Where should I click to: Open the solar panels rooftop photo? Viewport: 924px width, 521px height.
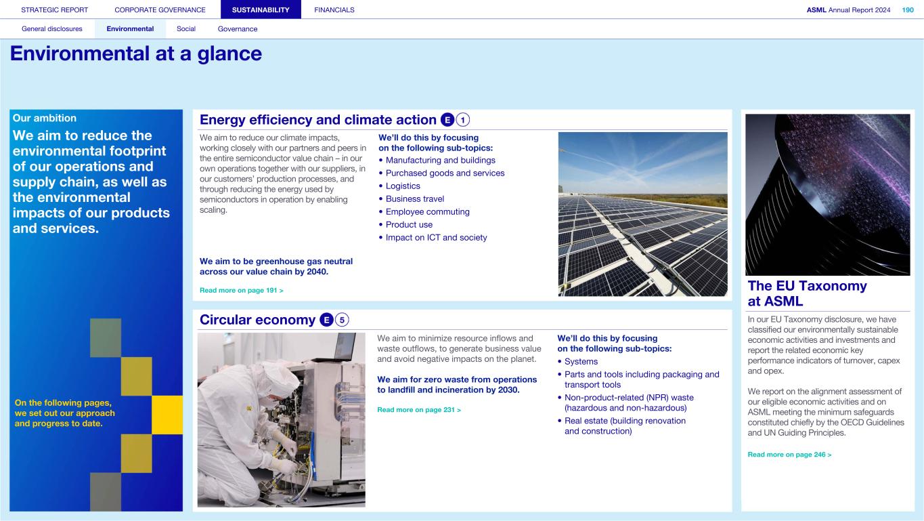[642, 214]
